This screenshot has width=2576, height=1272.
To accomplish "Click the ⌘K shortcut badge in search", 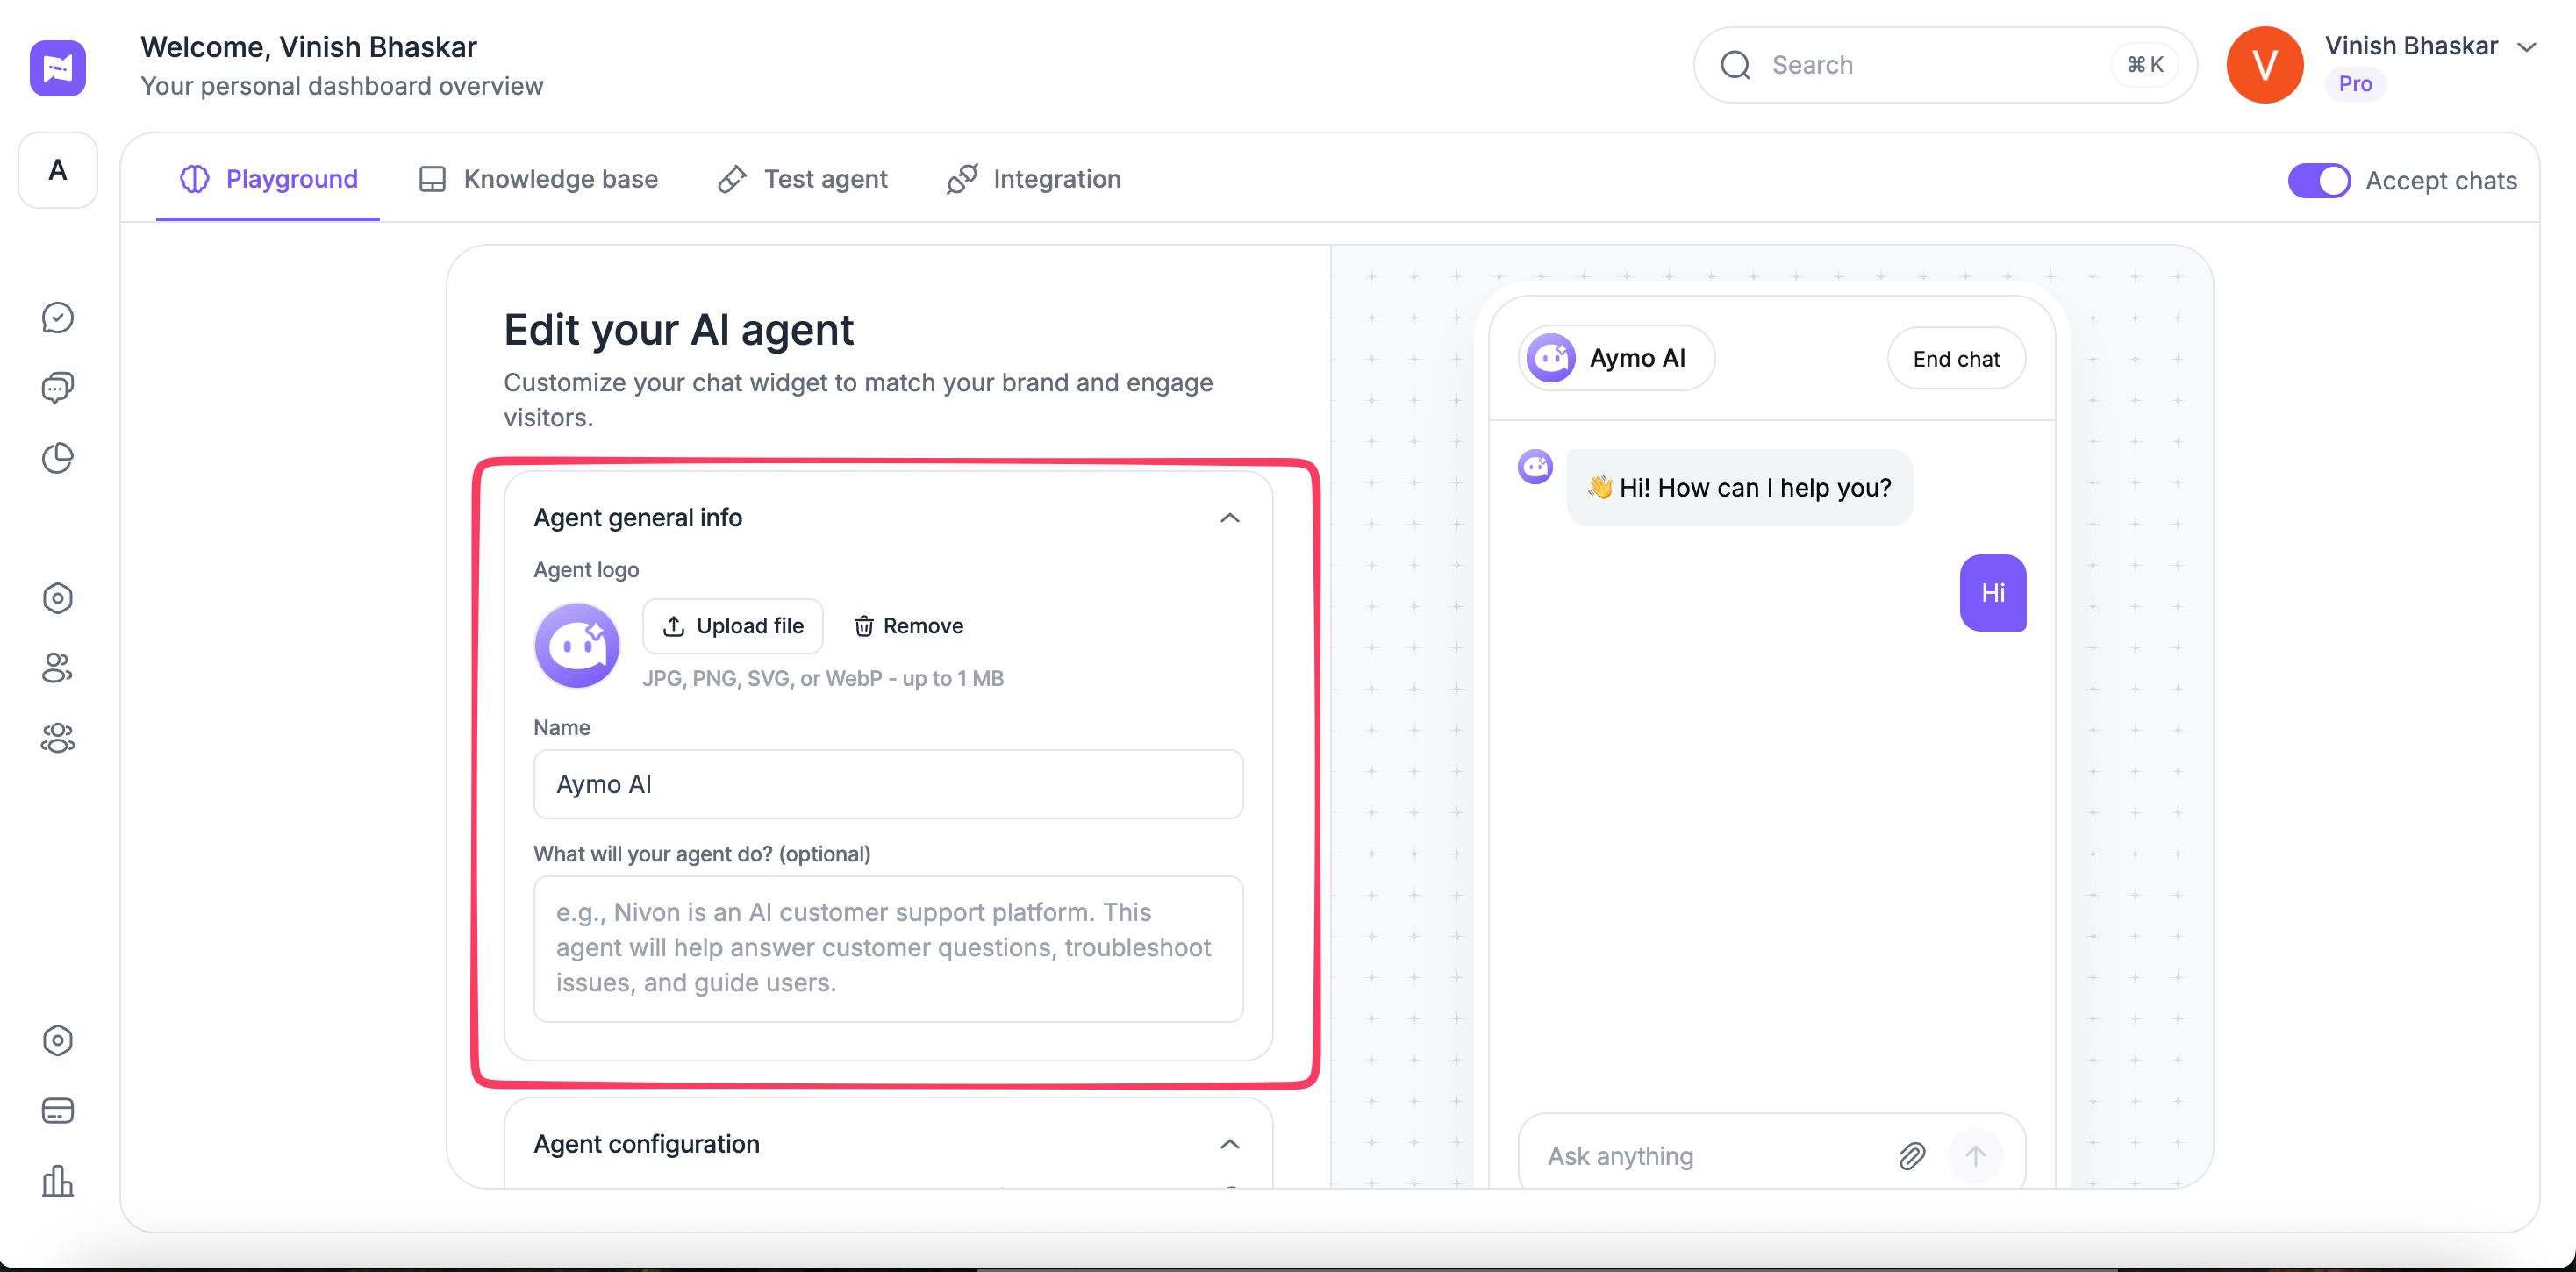I will [x=2144, y=65].
